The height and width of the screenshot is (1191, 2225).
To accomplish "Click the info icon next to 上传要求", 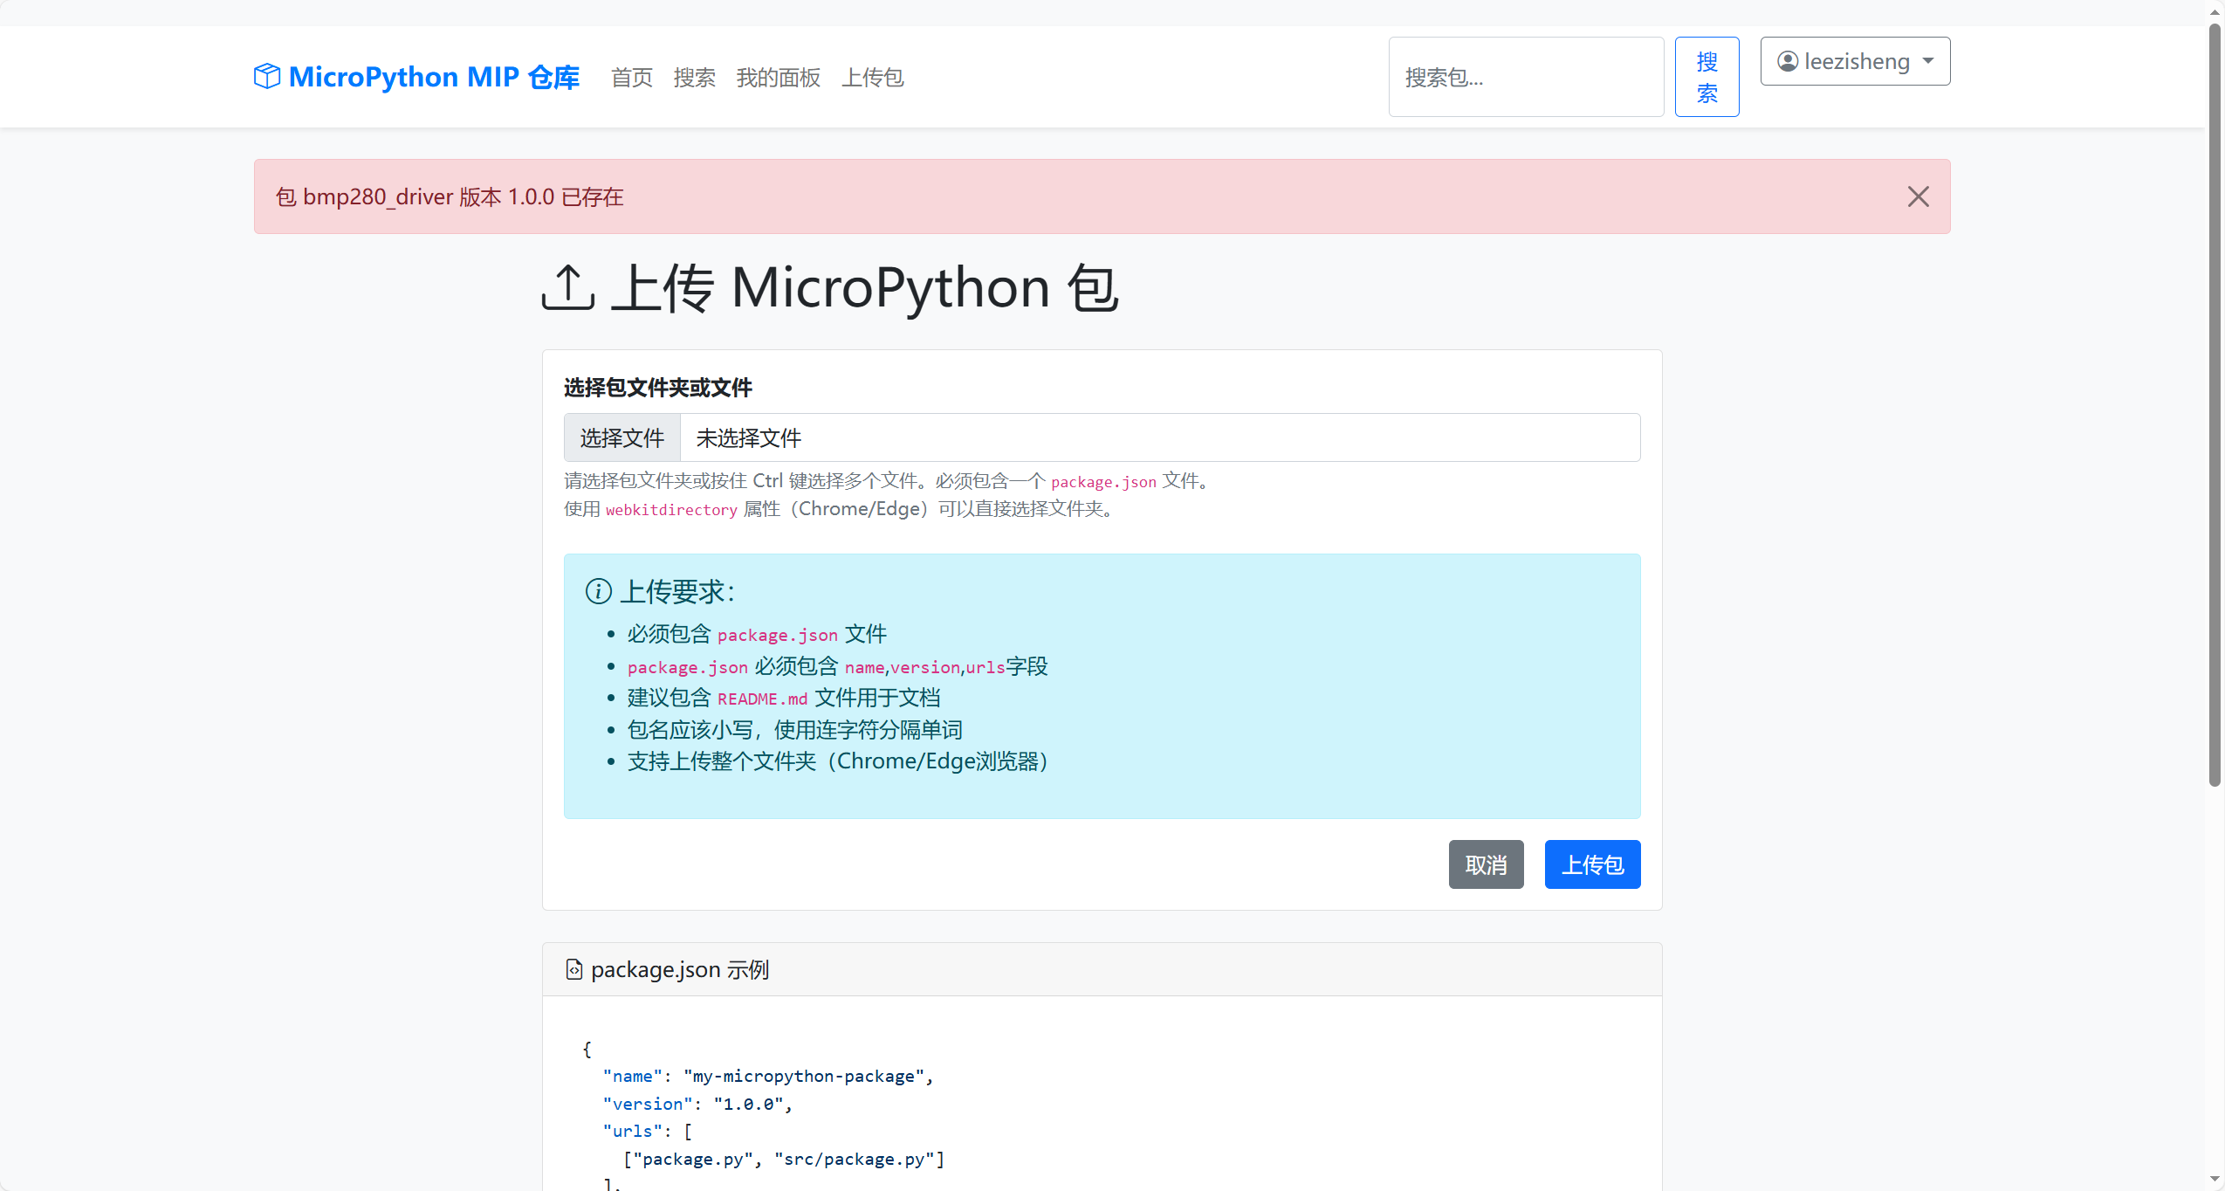I will (x=599, y=591).
